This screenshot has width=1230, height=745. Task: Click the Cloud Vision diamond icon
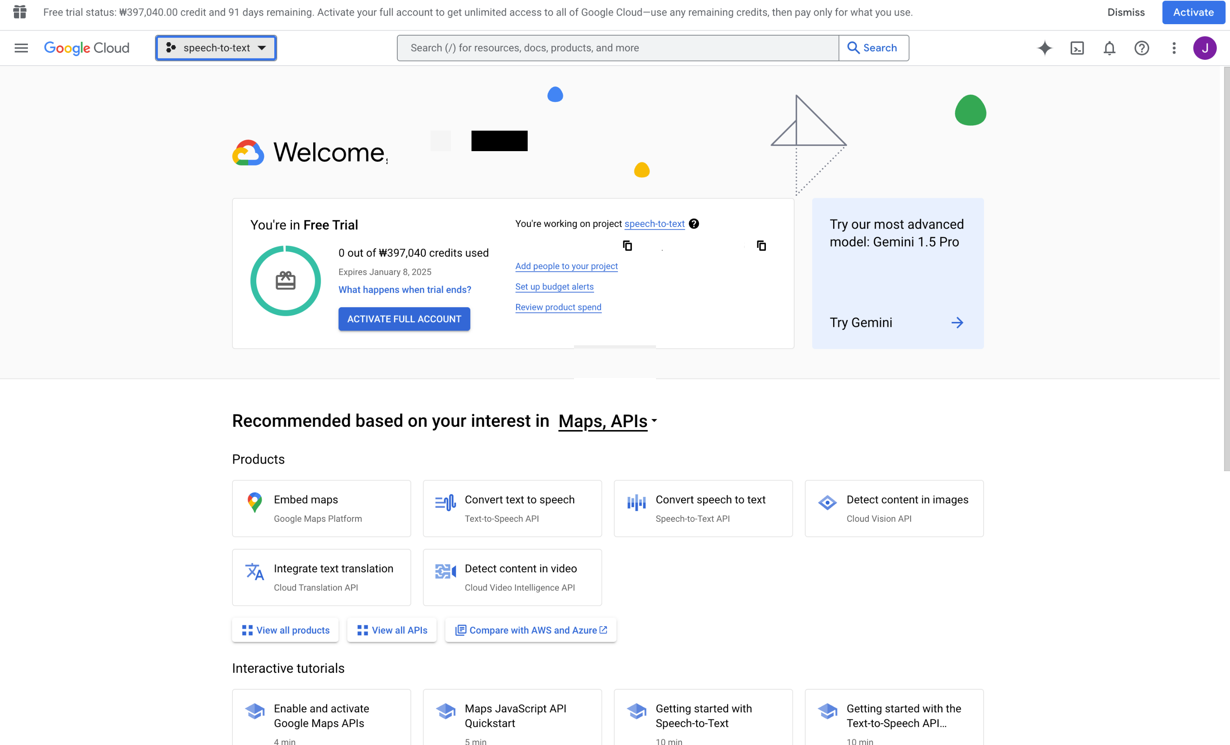click(827, 502)
